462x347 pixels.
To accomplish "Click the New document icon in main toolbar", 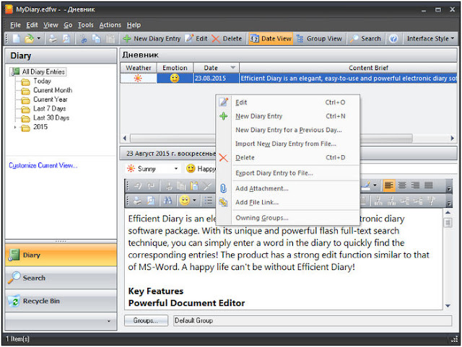I will coord(17,38).
